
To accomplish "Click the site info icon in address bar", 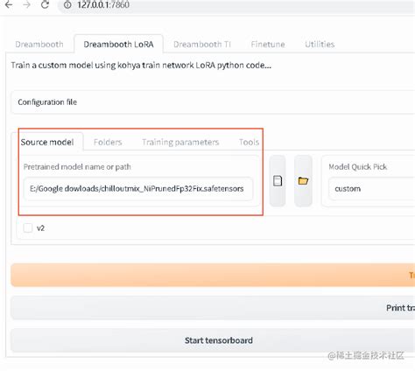I will tap(67, 4).
